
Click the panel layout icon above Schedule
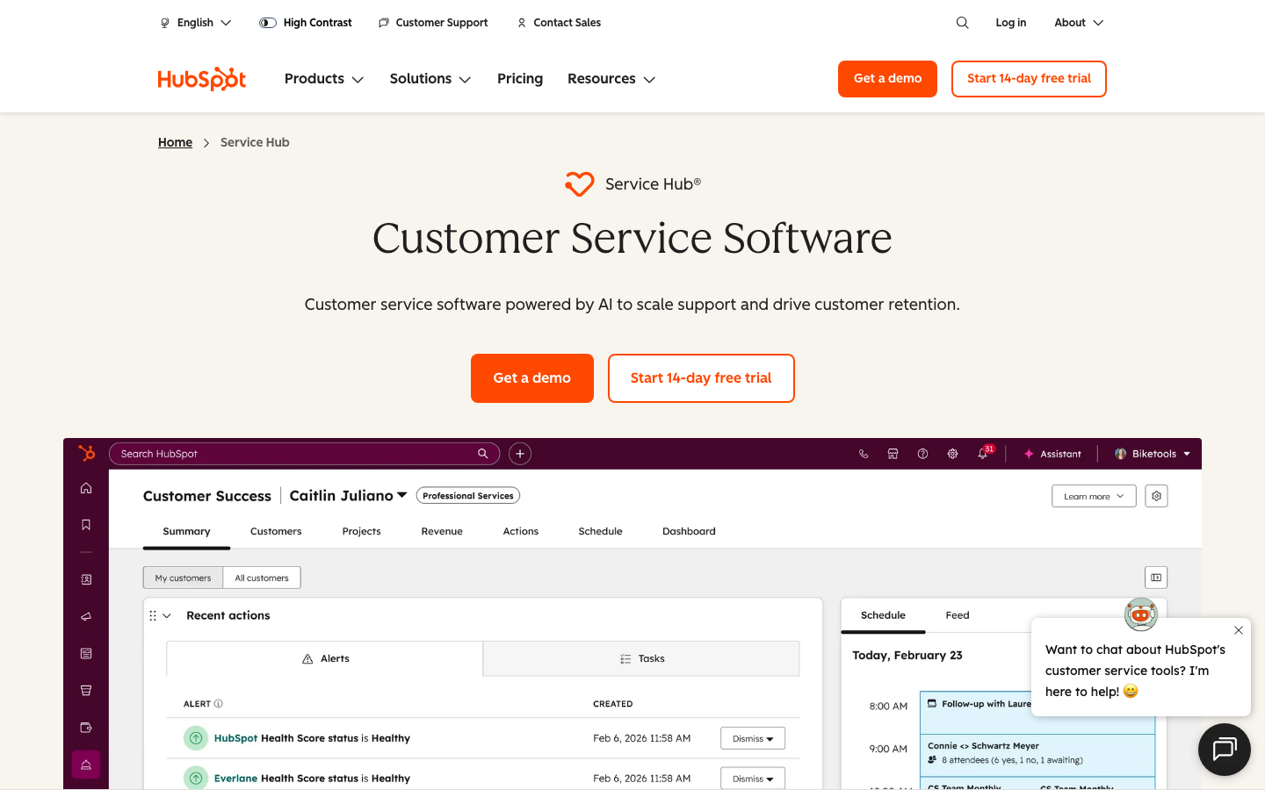pos(1156,578)
